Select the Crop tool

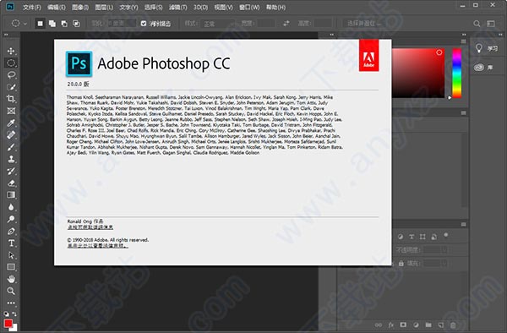coord(11,99)
